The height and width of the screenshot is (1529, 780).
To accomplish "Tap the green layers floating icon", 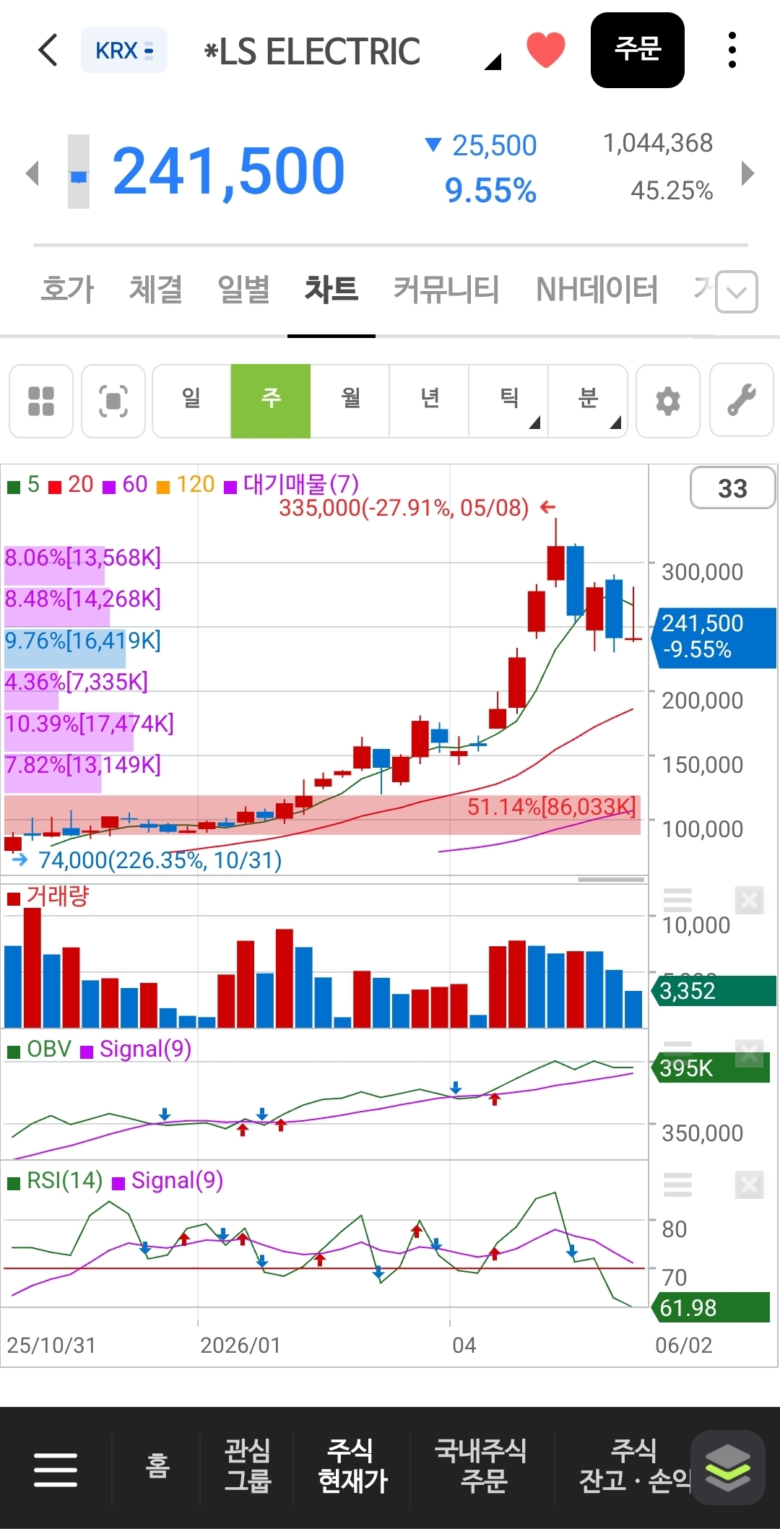I will (x=727, y=1468).
